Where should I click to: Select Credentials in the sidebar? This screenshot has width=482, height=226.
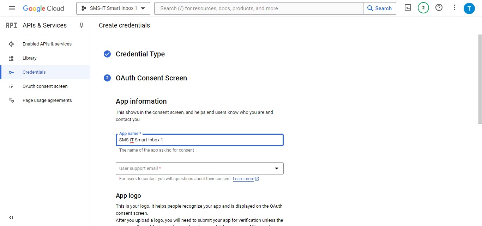coord(34,72)
